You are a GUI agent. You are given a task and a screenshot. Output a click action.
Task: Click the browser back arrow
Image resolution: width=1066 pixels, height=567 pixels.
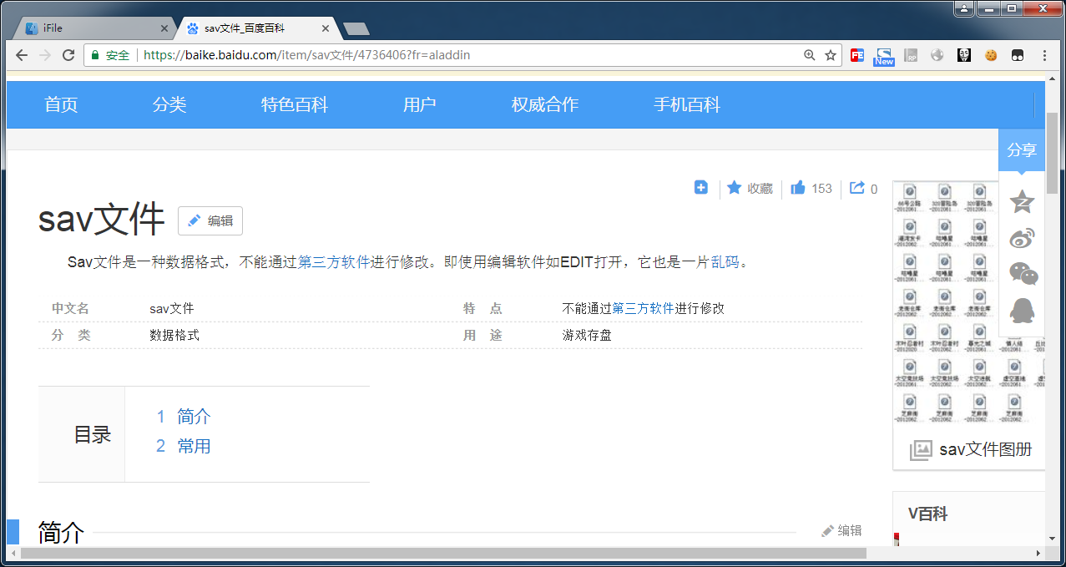pos(22,55)
